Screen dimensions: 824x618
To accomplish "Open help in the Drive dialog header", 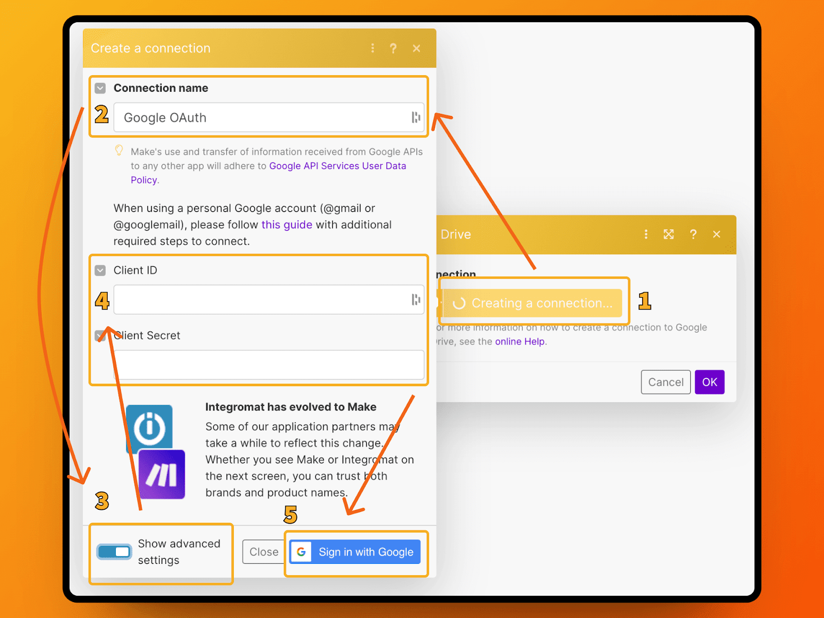I will point(693,234).
